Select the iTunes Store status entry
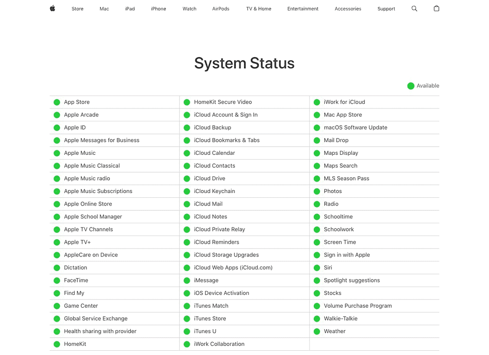This screenshot has width=489, height=355. tap(210, 319)
